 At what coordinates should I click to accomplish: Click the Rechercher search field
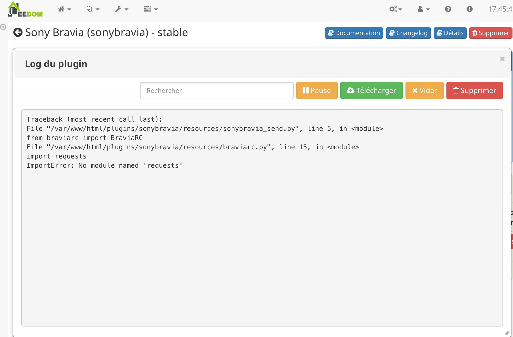[x=217, y=90]
